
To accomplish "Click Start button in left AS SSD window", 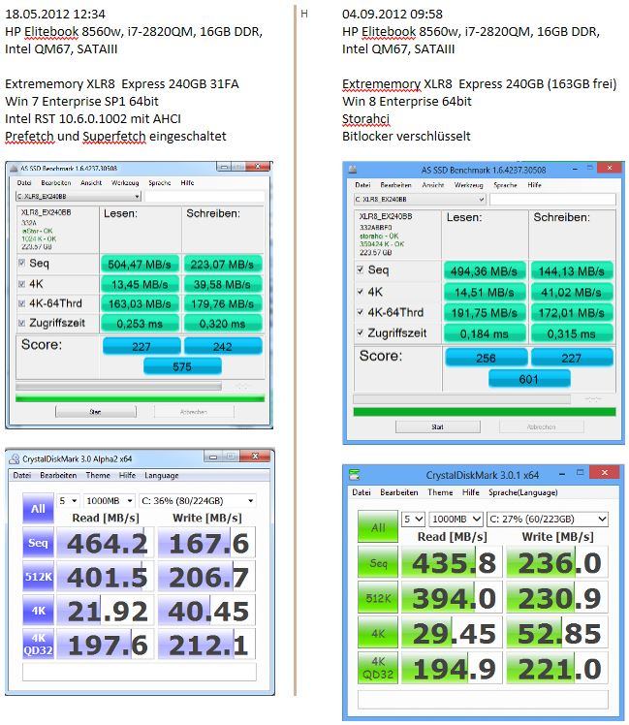I will (96, 412).
